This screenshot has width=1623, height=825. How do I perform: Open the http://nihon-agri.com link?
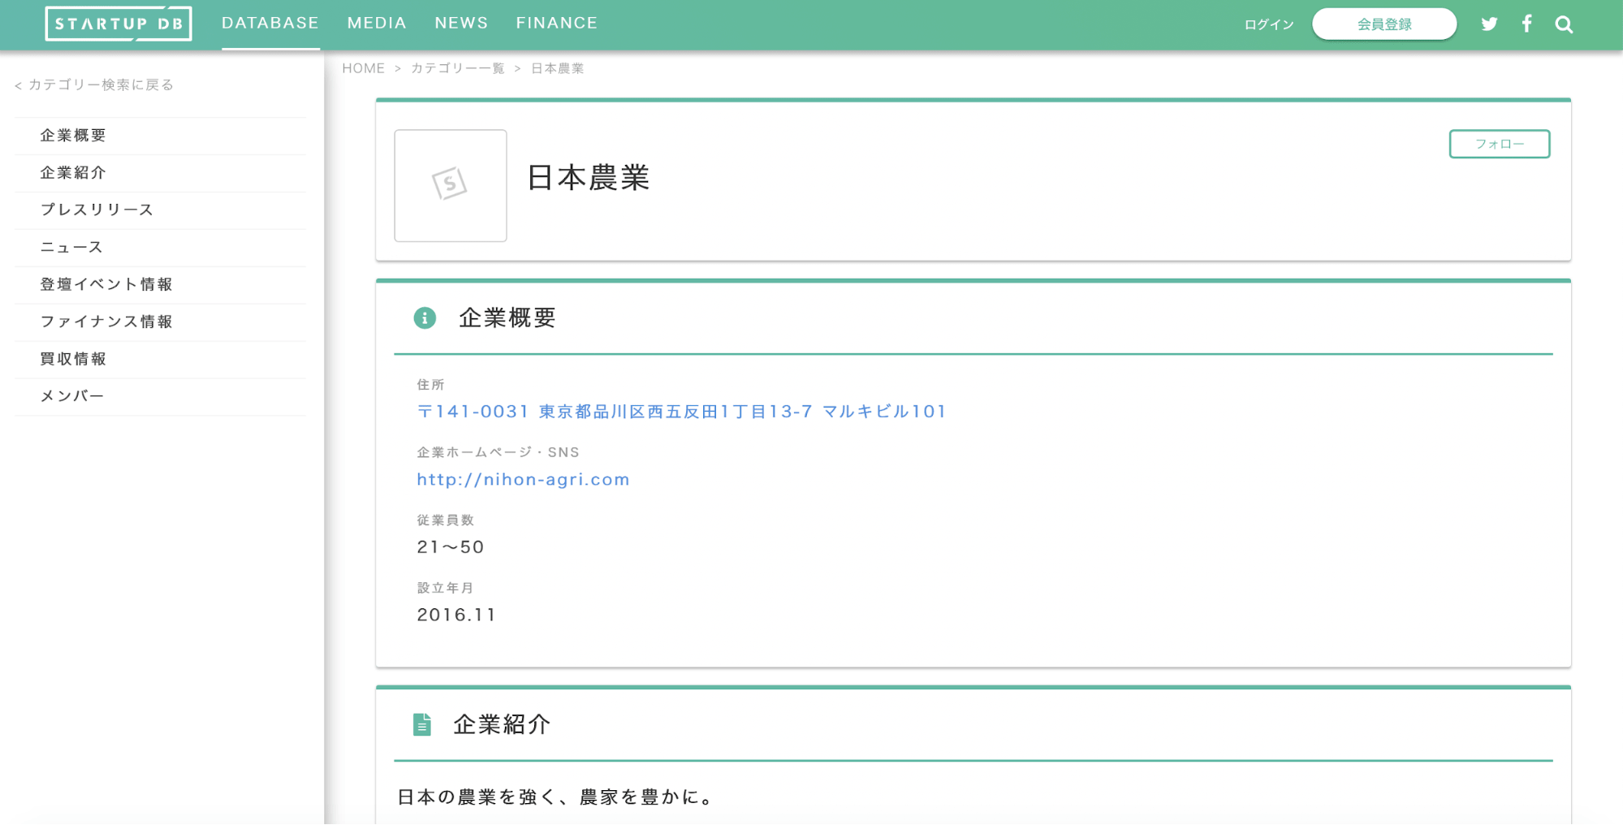[x=524, y=480]
